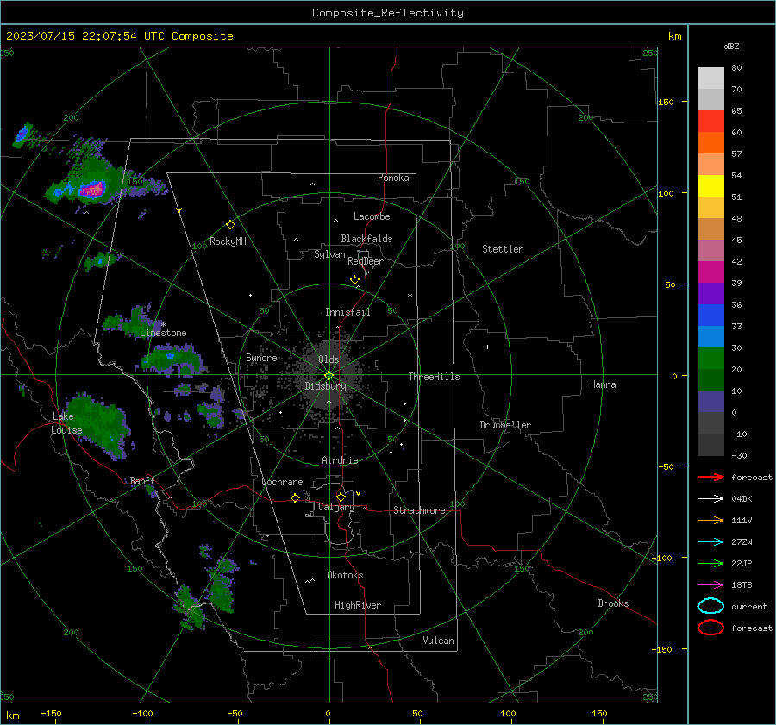Image resolution: width=776 pixels, height=725 pixels.
Task: Click the Cochrane label
Action: [x=282, y=482]
